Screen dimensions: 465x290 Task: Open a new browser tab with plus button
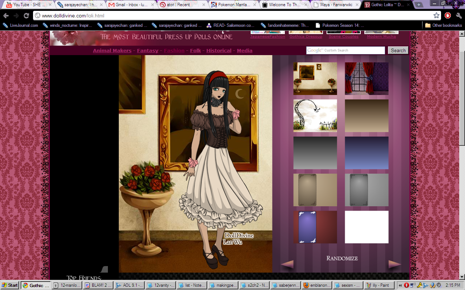(x=419, y=5)
